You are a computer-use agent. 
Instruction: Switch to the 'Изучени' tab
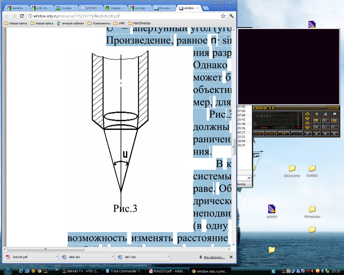[164, 8]
